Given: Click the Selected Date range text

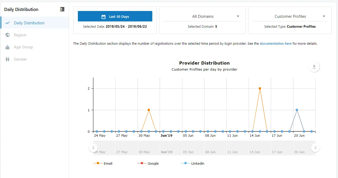Looking at the screenshot, I should pyautogui.click(x=115, y=26).
